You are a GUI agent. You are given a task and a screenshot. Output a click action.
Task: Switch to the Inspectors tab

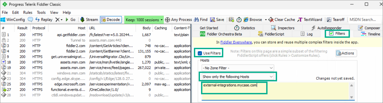[283, 28]
